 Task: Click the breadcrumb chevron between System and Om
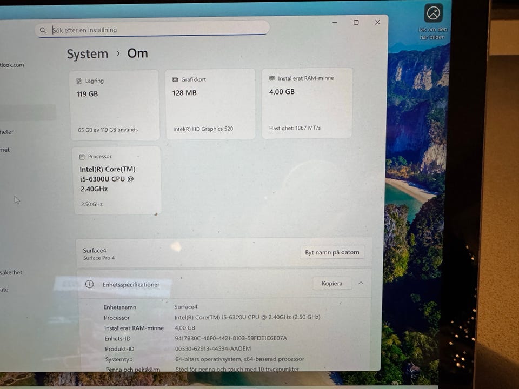(x=118, y=53)
